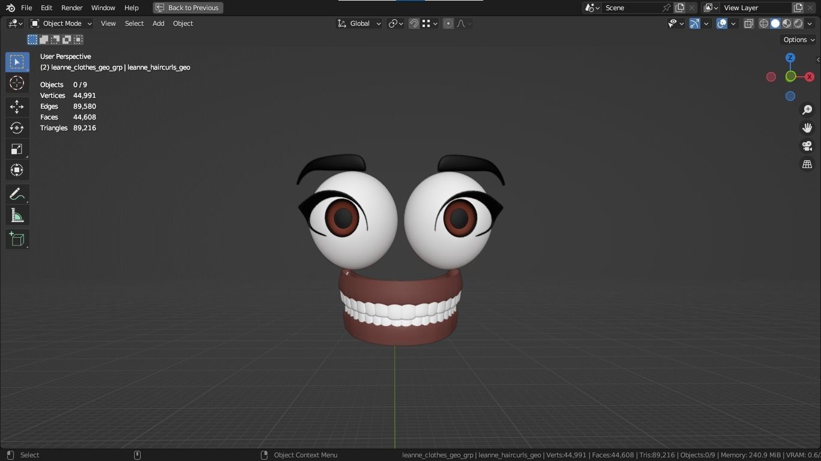Screen dimensions: 821x461
Task: Click the Blender logo menu icon
Action: 10,8
